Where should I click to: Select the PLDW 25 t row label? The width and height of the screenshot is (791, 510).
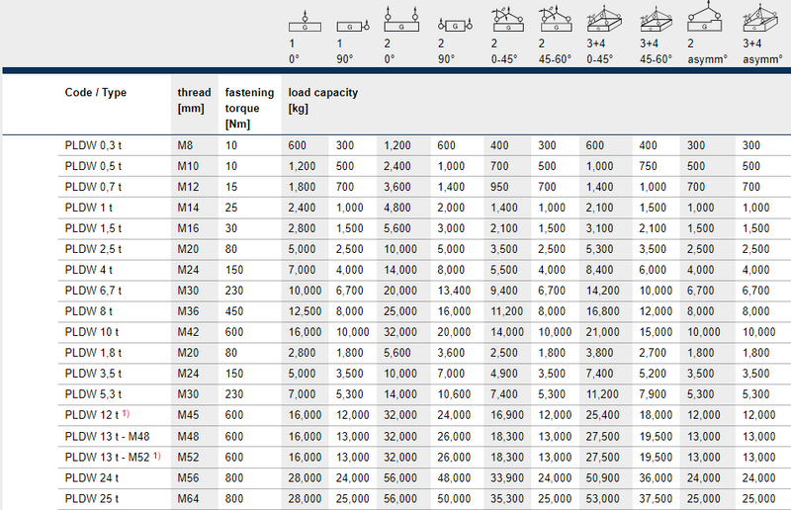coord(90,499)
